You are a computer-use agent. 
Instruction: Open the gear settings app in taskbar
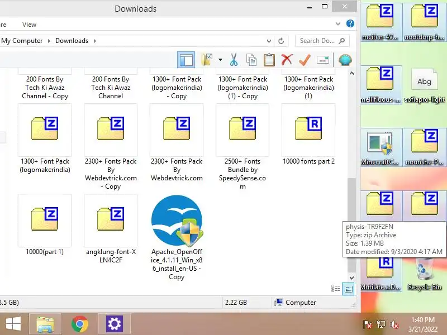(x=115, y=324)
